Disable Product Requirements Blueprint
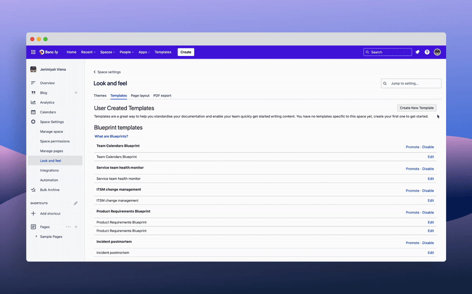 [x=428, y=212]
